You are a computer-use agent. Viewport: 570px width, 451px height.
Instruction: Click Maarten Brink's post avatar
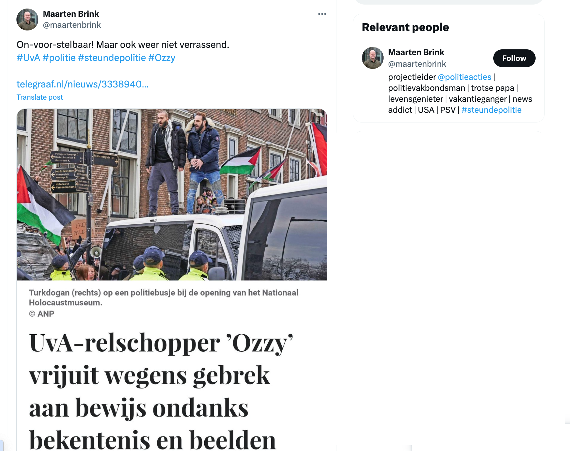pyautogui.click(x=27, y=20)
